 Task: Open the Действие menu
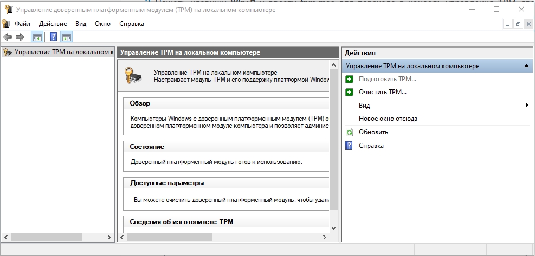[53, 24]
